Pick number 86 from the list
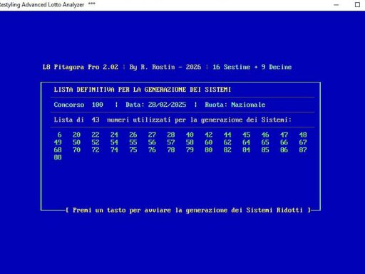Screen dimensions: 365x274 (x=284, y=150)
